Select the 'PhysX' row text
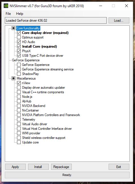 click(26, 51)
